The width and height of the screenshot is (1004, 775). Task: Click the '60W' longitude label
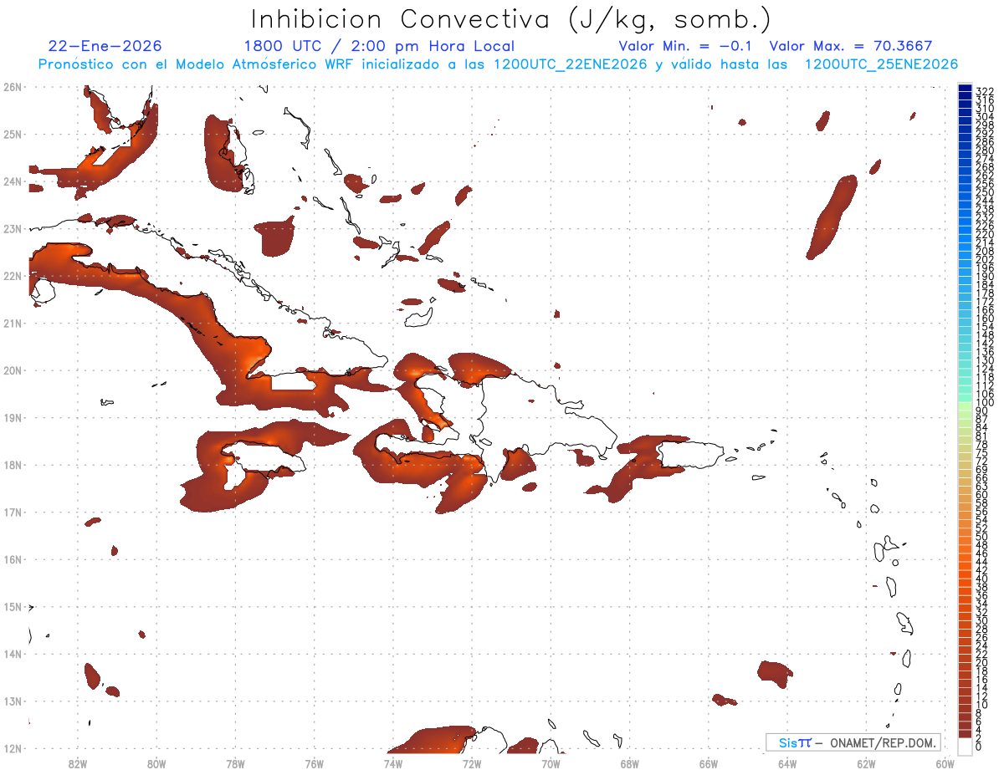(x=945, y=762)
